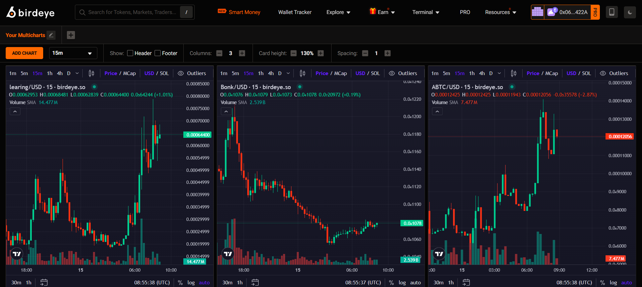Viewport: 642px width, 287px height.
Task: Toggle auto scale in ABTC chart
Action: tap(627, 283)
